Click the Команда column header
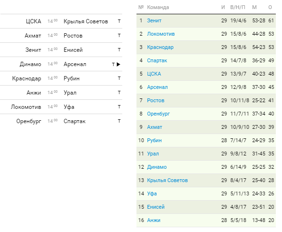The height and width of the screenshot is (232, 282). click(158, 7)
